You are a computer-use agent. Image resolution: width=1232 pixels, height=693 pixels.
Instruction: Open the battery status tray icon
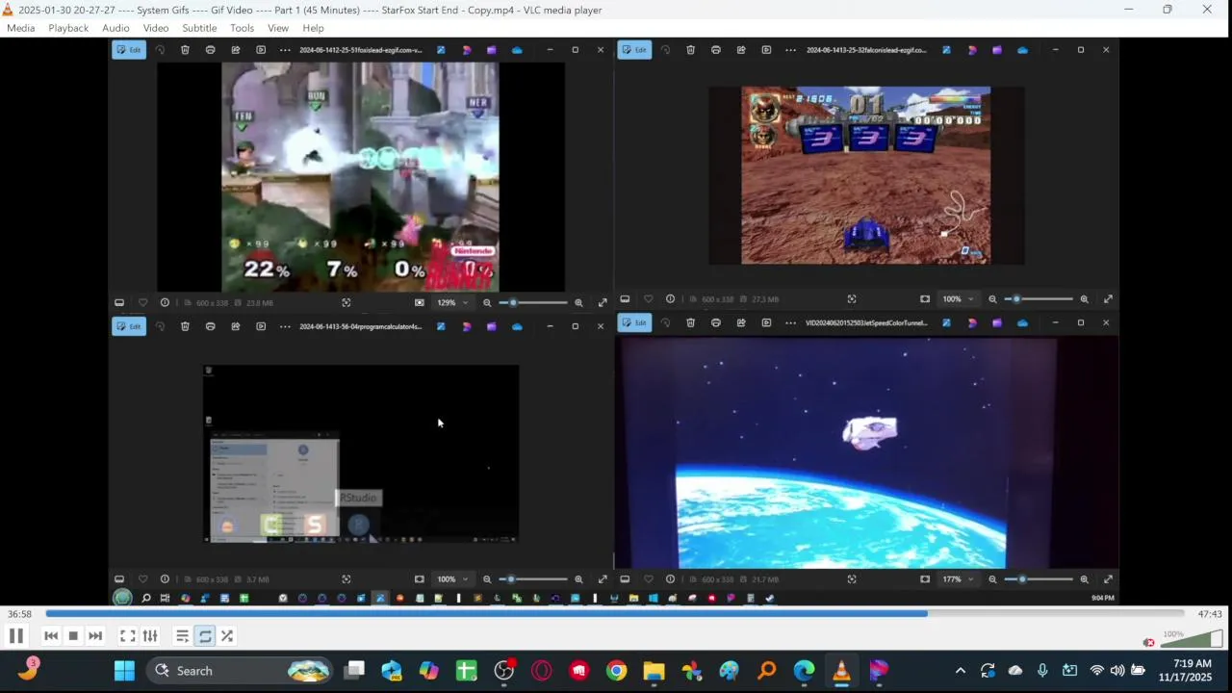pyautogui.click(x=1138, y=671)
